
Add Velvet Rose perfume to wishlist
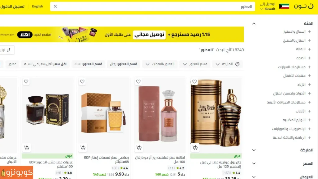tap(138, 82)
